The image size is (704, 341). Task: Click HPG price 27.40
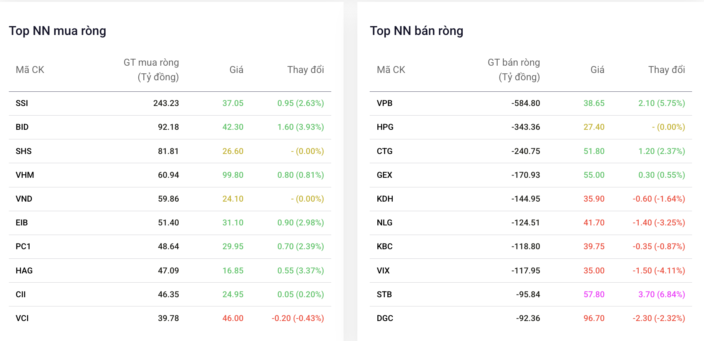coord(594,127)
